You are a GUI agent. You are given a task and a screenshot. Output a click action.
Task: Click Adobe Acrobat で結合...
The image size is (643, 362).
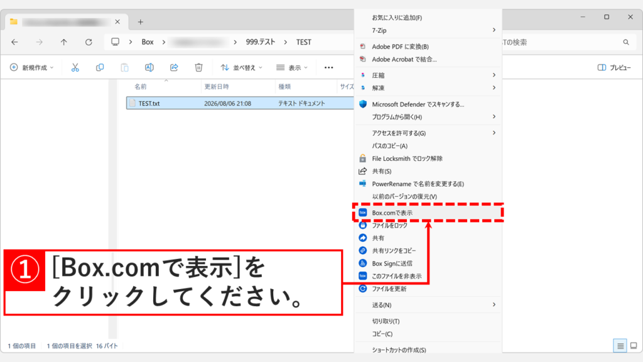[x=428, y=59]
